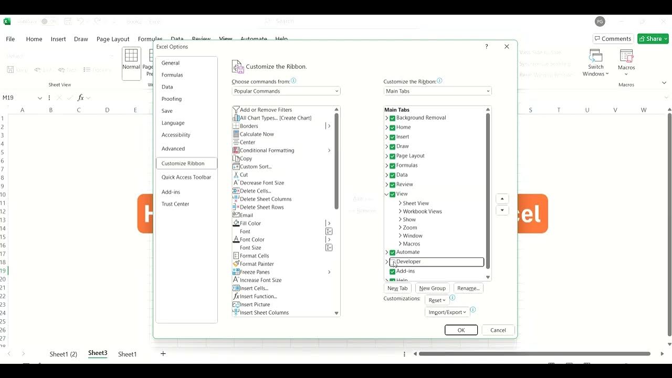The height and width of the screenshot is (378, 672).
Task: Click the Insert Function fx icon
Action: [x=236, y=296]
